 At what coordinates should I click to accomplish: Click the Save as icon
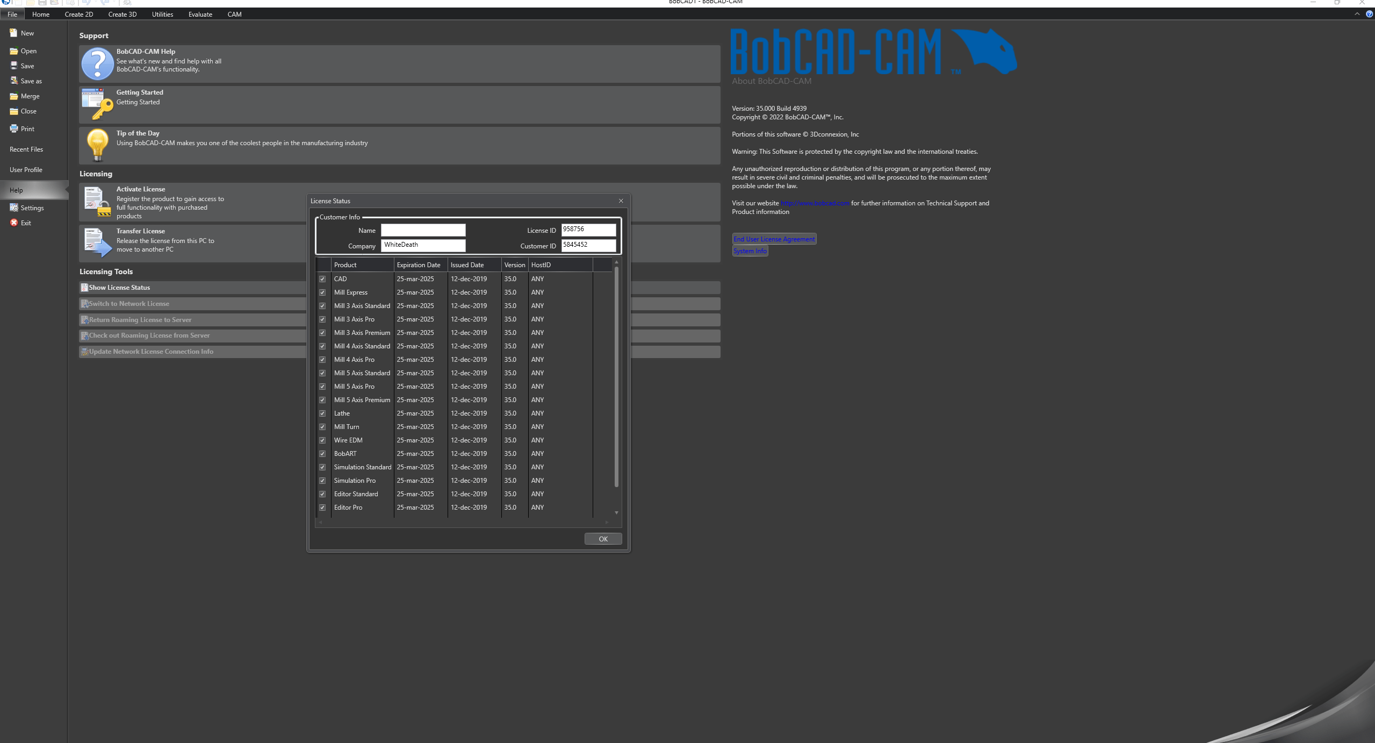(14, 81)
